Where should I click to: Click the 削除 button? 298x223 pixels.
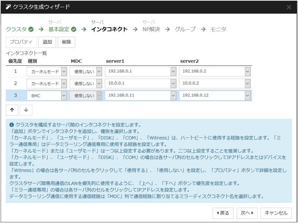67,42
